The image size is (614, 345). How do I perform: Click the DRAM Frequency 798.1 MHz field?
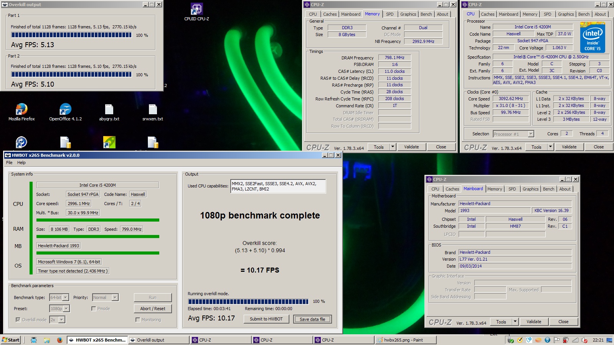pyautogui.click(x=394, y=58)
